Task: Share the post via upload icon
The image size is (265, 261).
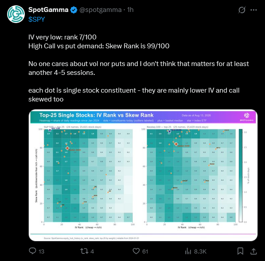Action: [x=253, y=251]
